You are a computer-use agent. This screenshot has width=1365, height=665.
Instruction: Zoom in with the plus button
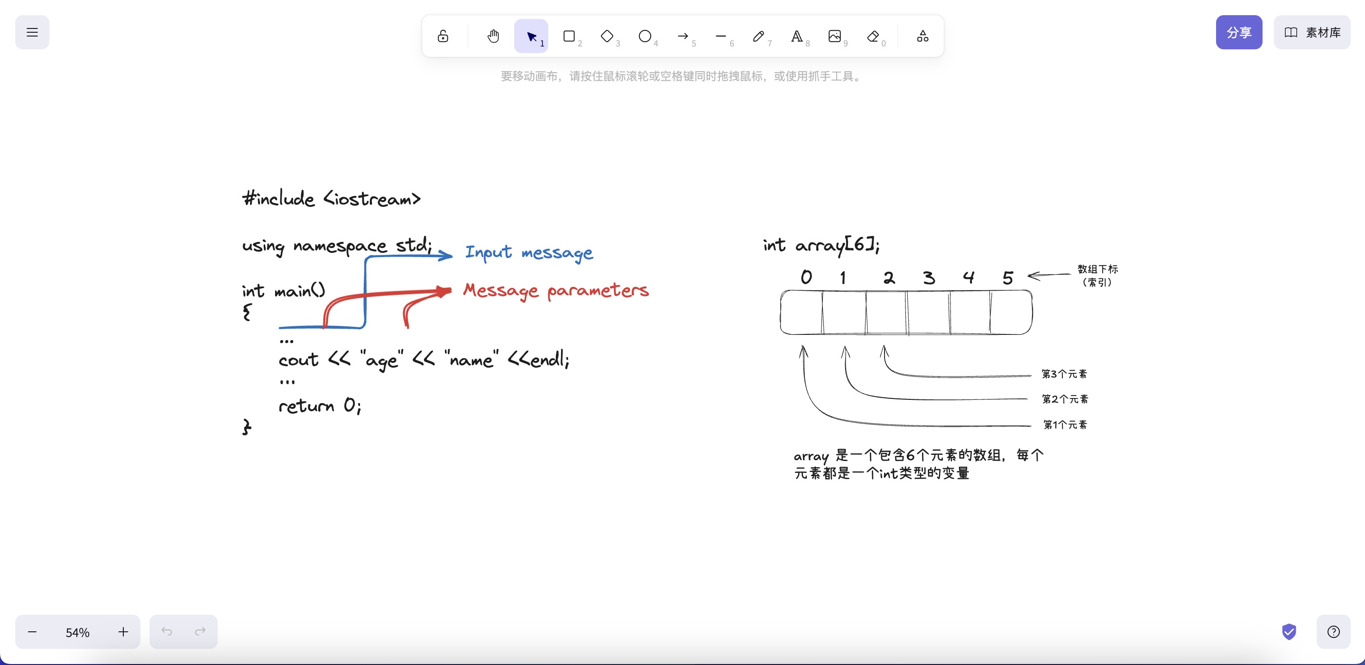coord(123,632)
